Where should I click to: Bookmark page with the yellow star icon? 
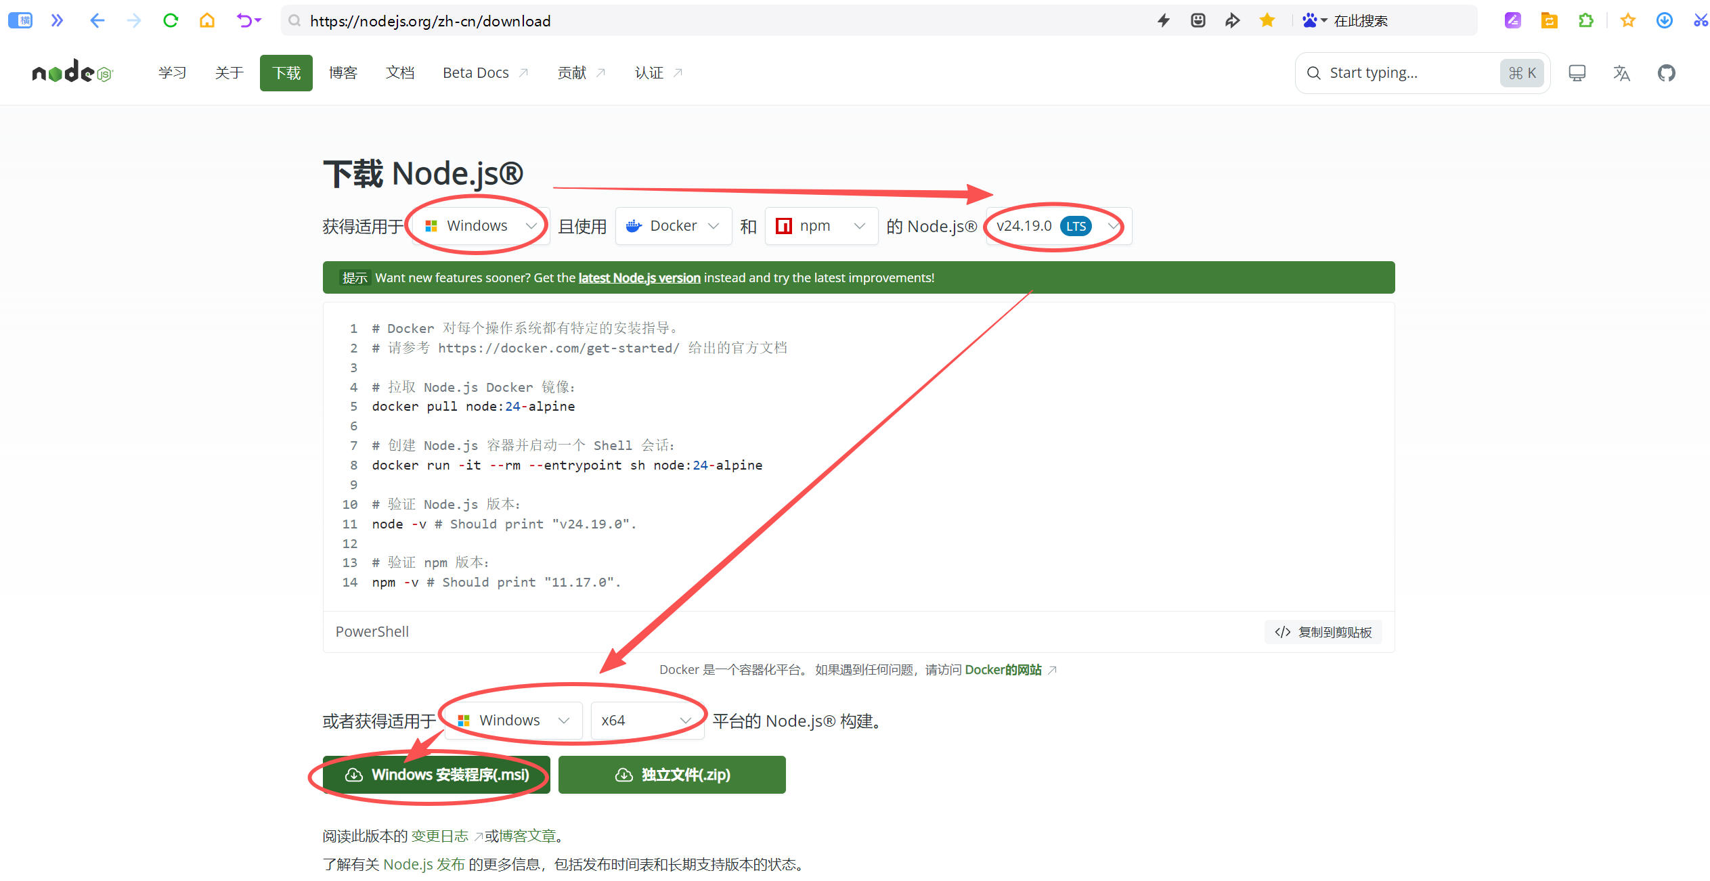point(1267,20)
